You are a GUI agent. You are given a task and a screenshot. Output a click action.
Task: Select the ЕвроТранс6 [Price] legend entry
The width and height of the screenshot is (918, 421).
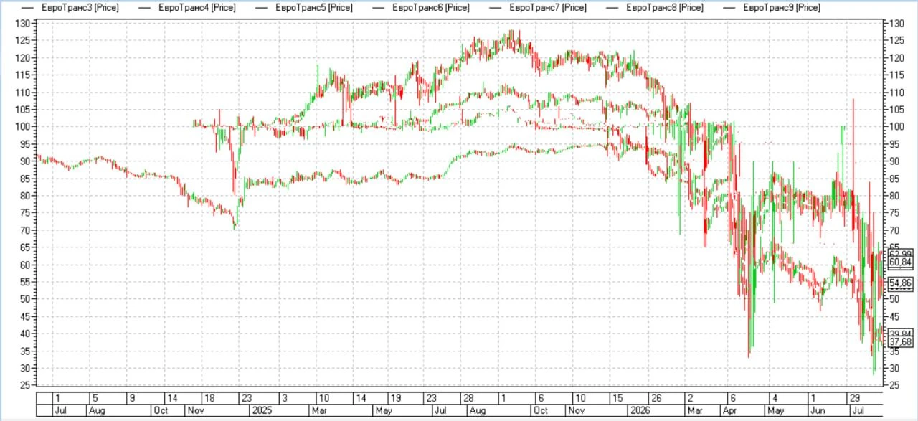[x=431, y=8]
